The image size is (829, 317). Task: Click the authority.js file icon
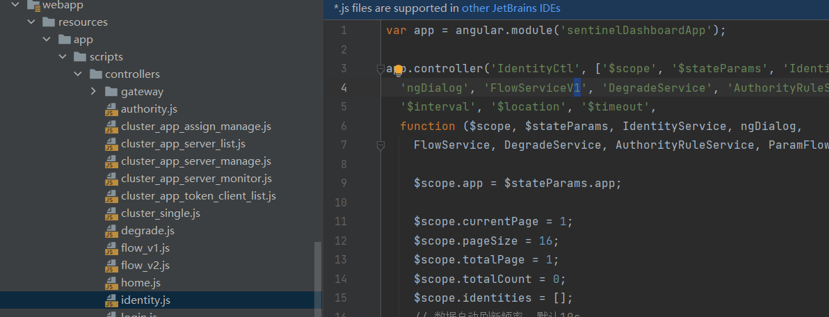tap(111, 109)
